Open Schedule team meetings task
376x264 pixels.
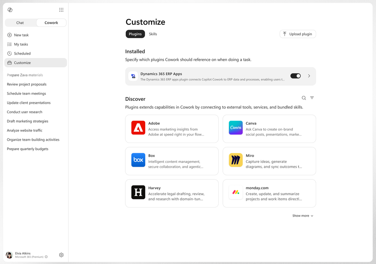(x=26, y=93)
